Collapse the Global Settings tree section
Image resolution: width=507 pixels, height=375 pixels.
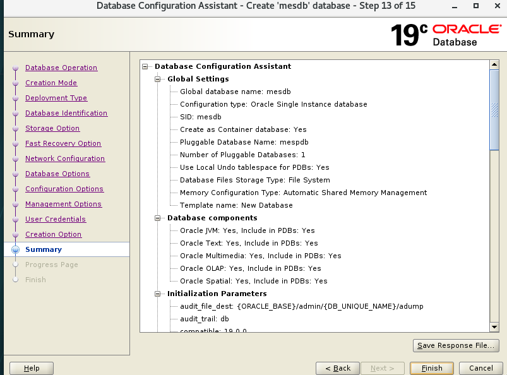coord(158,79)
